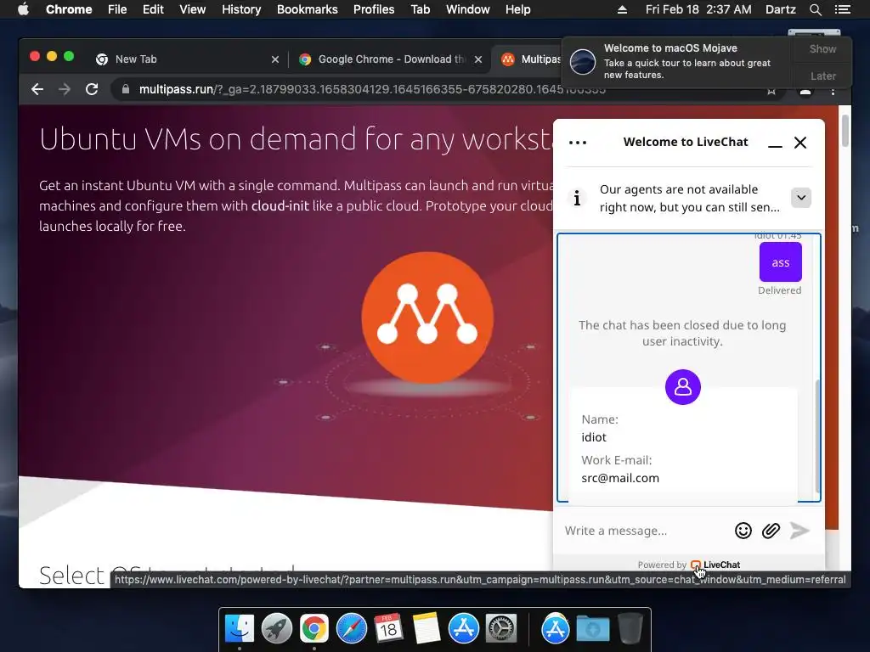
Task: Open the Apple menu
Action: coord(23,9)
